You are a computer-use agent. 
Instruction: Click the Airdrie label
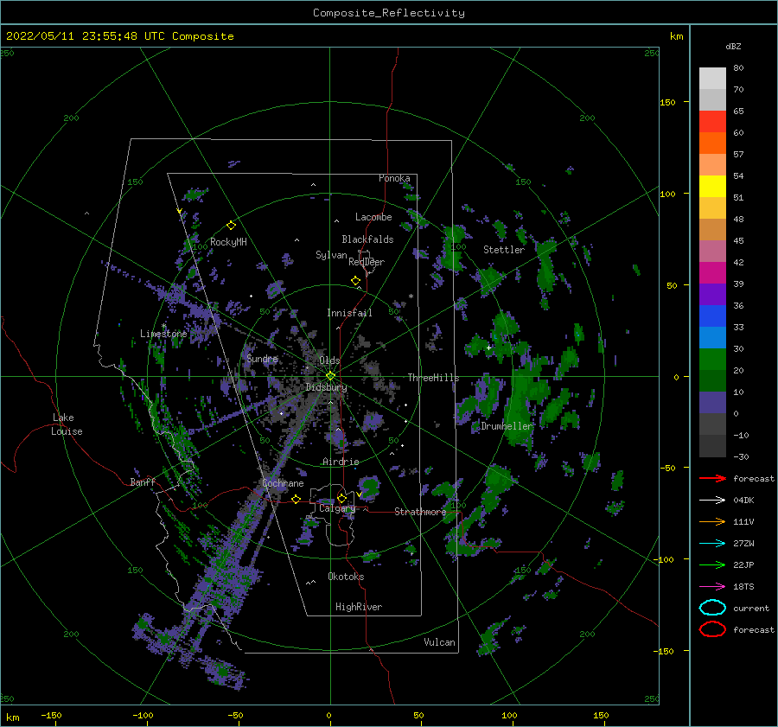341,462
